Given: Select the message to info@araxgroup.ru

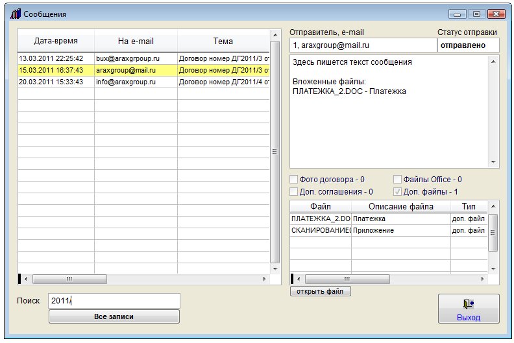Looking at the screenshot, I should pos(136,82).
